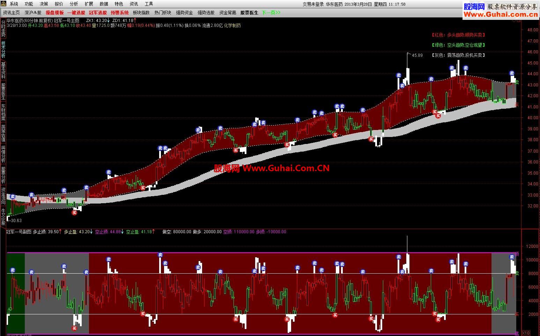Viewport: 540px width, 336px height.
Task: Click the 冠军一号主图 chart title
Action: [67, 21]
